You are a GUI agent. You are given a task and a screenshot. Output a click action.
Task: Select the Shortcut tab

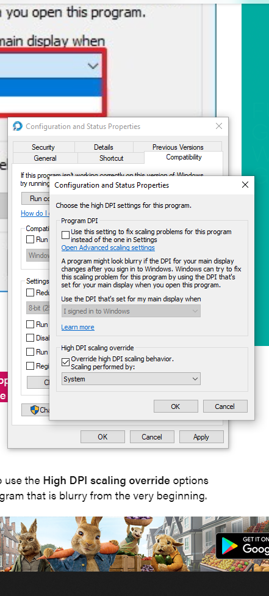point(111,158)
